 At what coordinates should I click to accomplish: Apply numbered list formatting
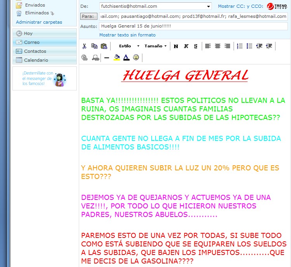tap(240, 46)
